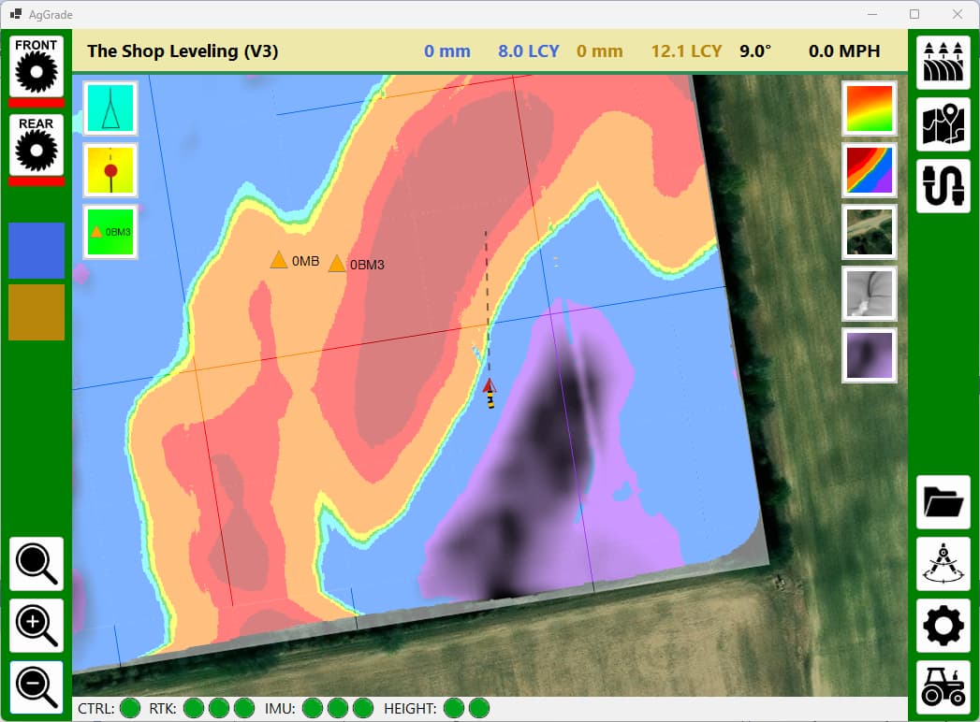Switch to the grayscale terrain layer
980x722 pixels.
click(x=870, y=293)
